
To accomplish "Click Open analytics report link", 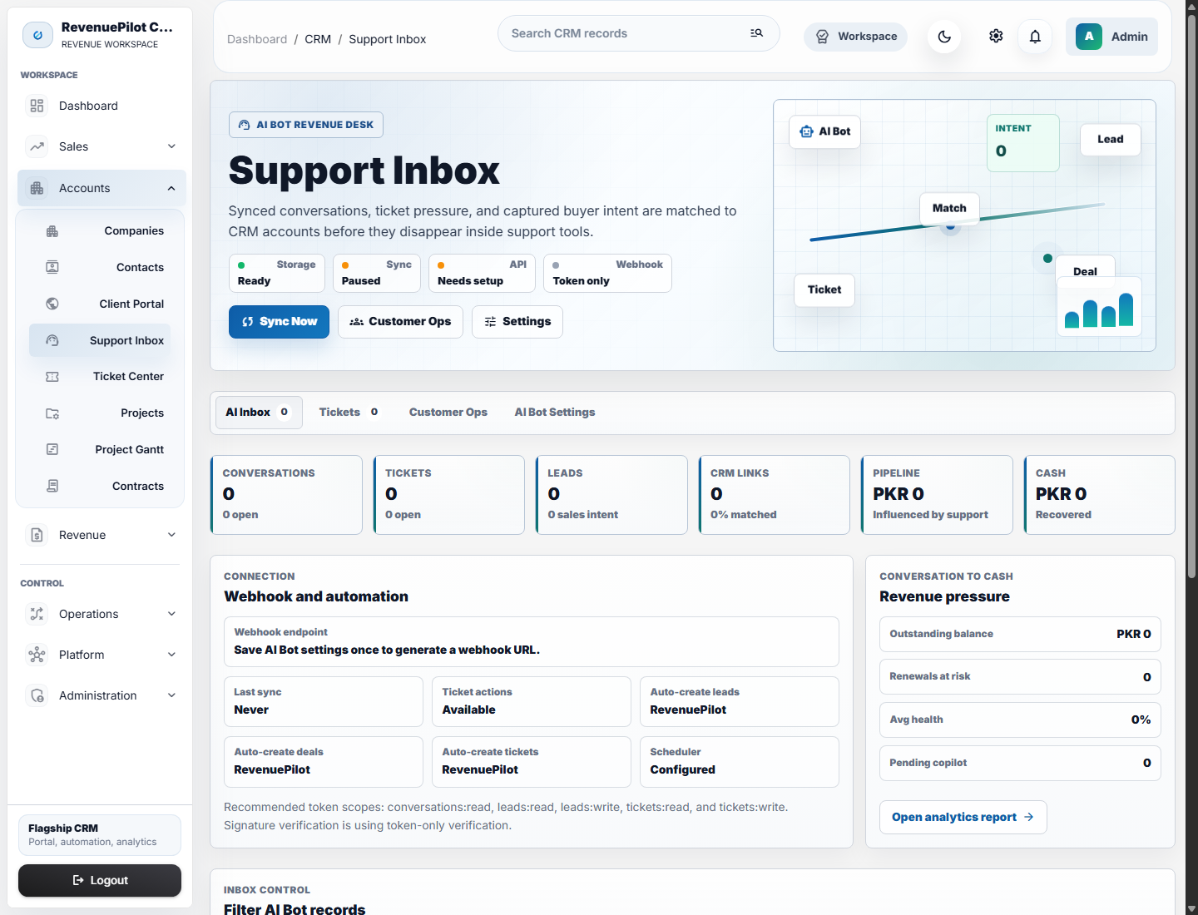I will 963,818.
